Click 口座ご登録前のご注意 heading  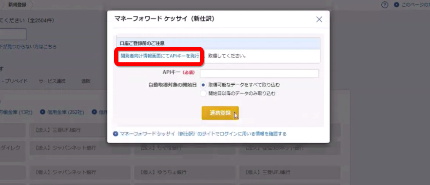142,43
